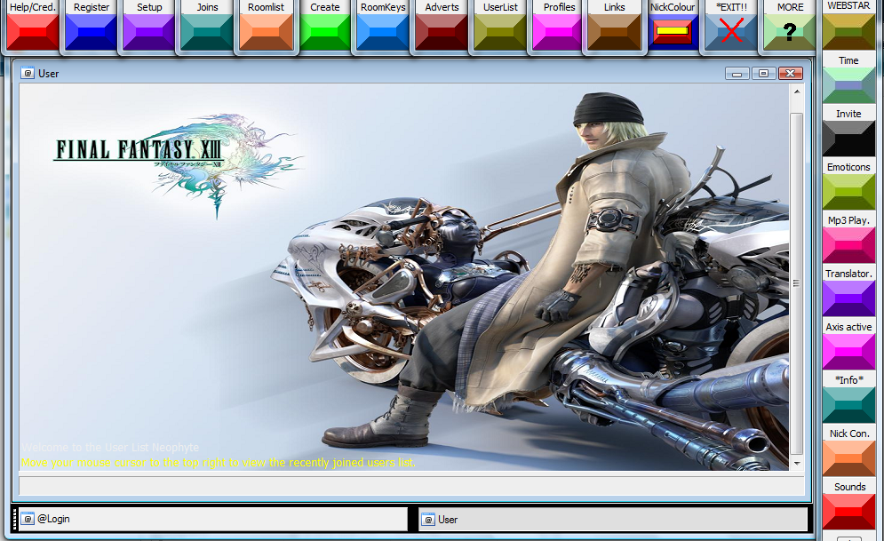Open the brown Links button

click(x=615, y=32)
